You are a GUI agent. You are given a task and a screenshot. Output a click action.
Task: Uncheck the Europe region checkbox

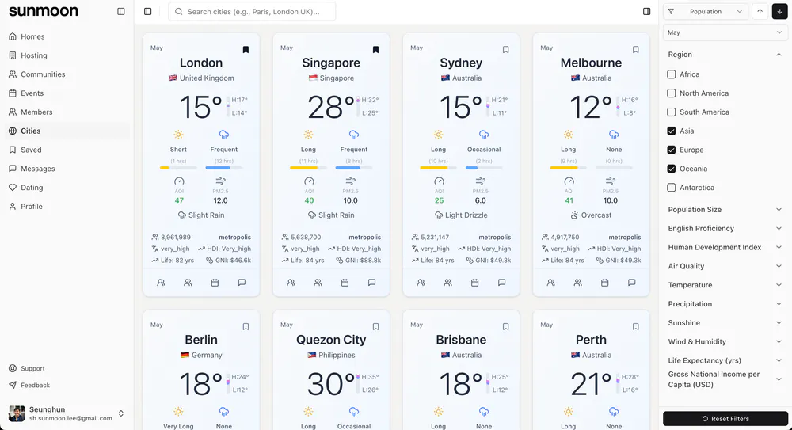[x=672, y=150]
